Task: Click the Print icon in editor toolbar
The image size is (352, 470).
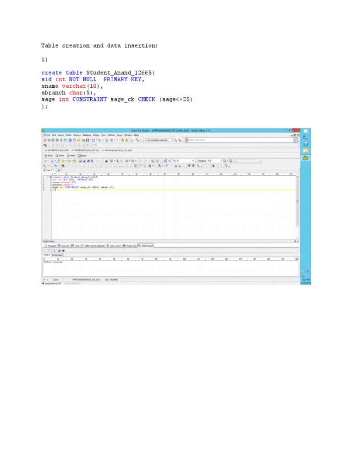Action: pyautogui.click(x=106, y=161)
